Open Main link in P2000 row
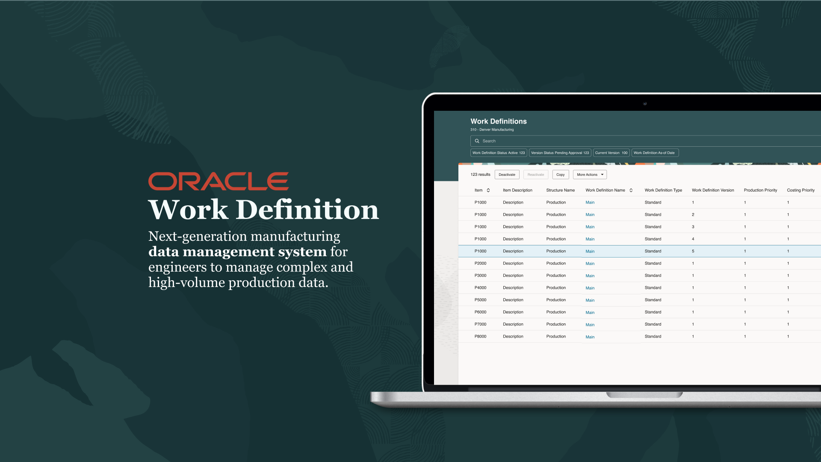Viewport: 821px width, 462px height. tap(590, 264)
